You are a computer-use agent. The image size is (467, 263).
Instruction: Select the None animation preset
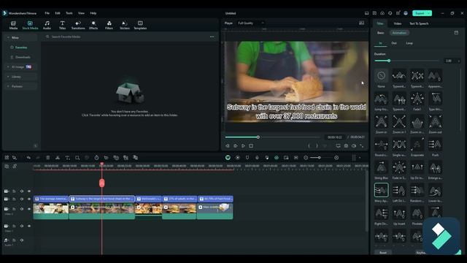tap(381, 78)
